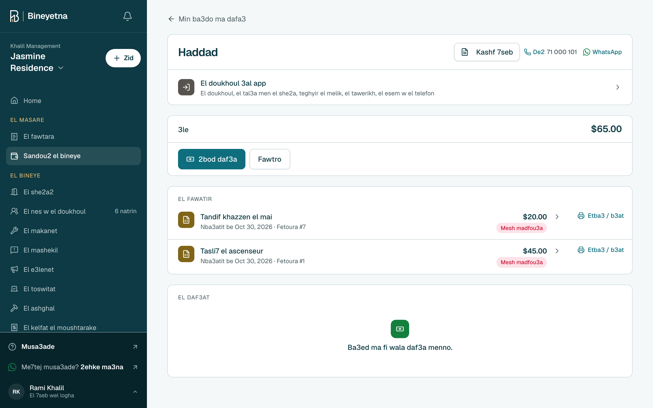Click the El e3lenet megaphone icon
Viewport: 653px width, 408px height.
[x=14, y=270]
